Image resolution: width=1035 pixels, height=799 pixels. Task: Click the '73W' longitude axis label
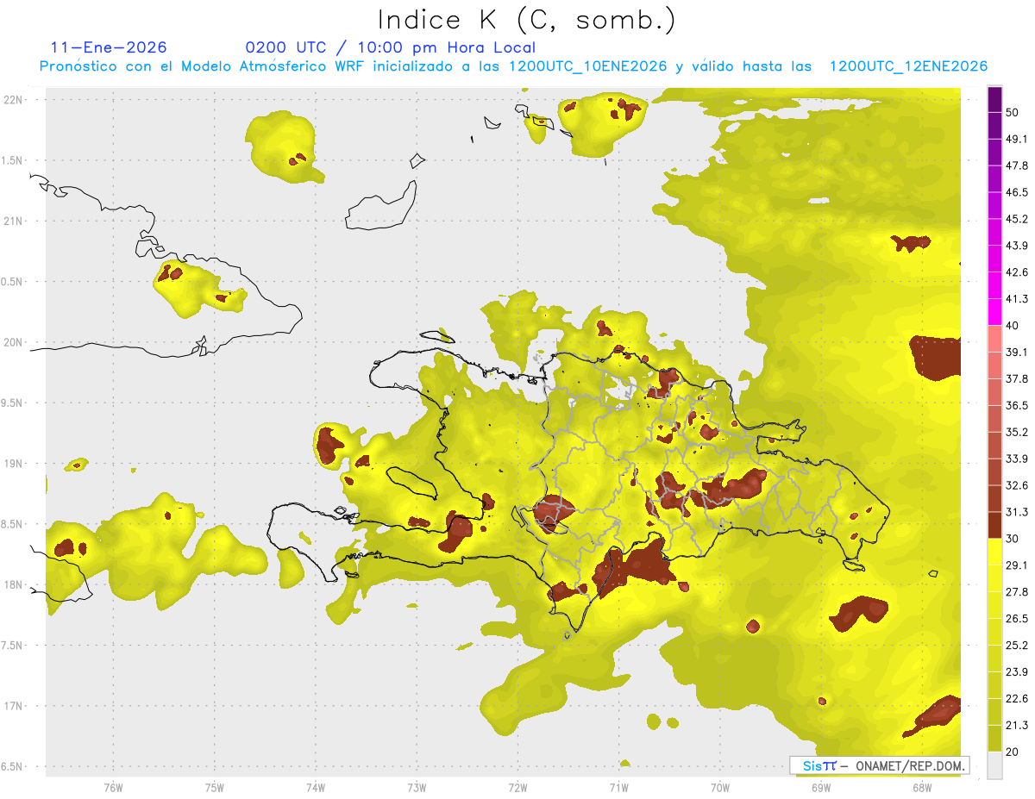tap(417, 788)
